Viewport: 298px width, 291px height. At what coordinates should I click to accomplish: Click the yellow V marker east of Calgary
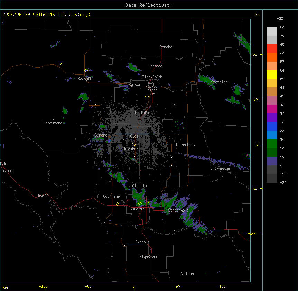tap(148, 202)
